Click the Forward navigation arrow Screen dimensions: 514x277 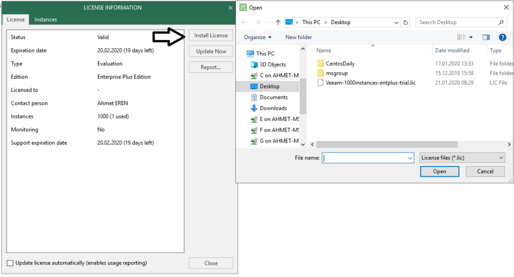pos(258,22)
